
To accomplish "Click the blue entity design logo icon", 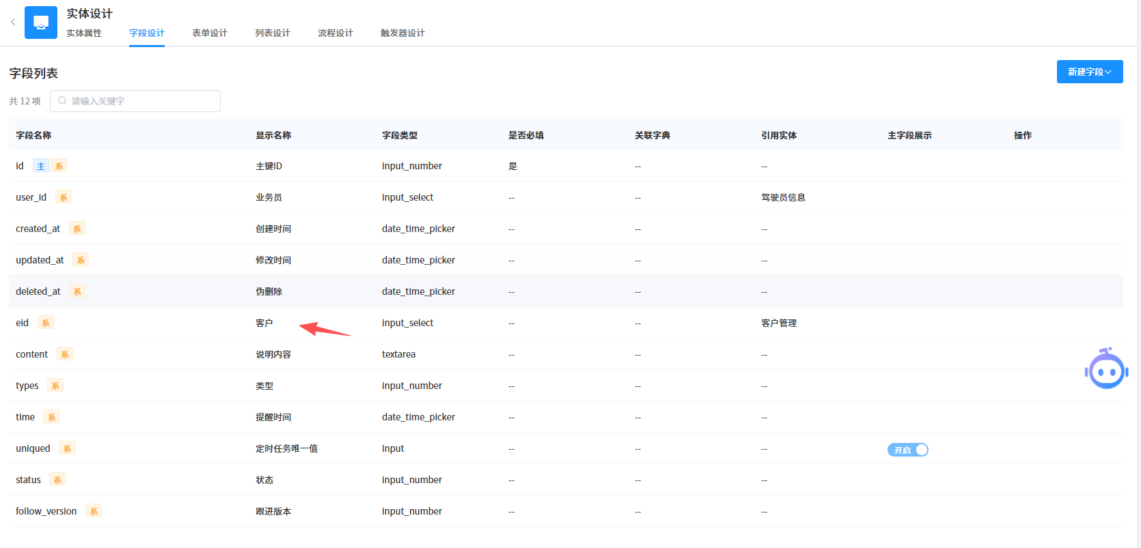I will click(41, 23).
